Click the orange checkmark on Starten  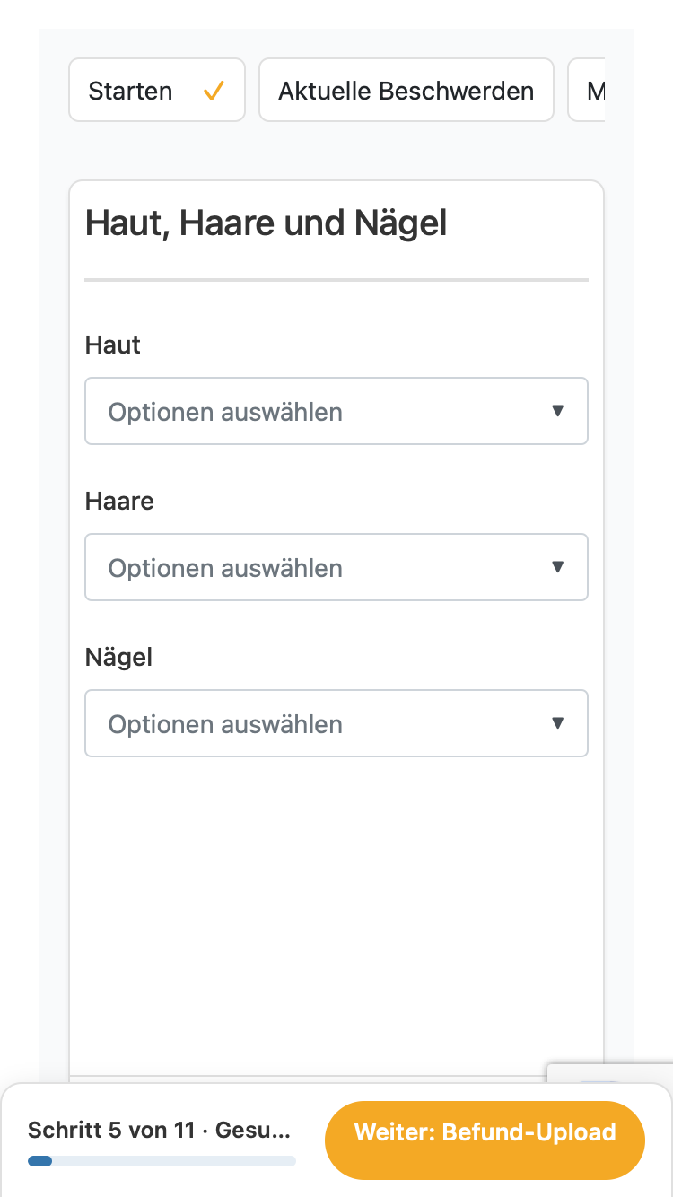point(214,91)
